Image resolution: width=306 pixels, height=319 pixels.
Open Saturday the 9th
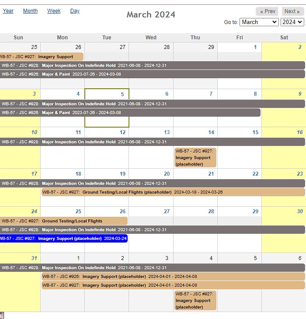pos(300,94)
